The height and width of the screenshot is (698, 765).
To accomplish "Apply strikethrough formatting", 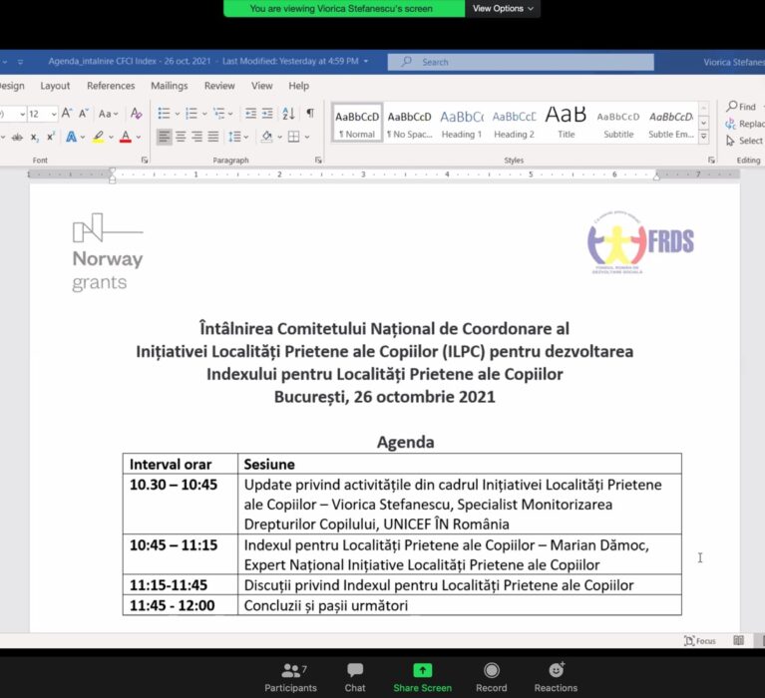I will [x=17, y=137].
